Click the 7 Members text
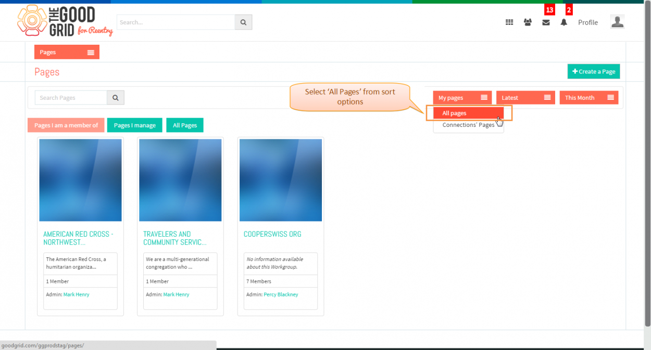This screenshot has width=651, height=350. pyautogui.click(x=259, y=281)
